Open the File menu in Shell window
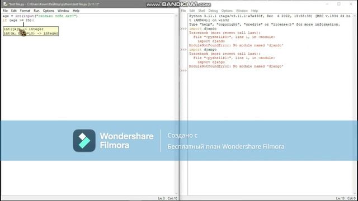 point(183,11)
